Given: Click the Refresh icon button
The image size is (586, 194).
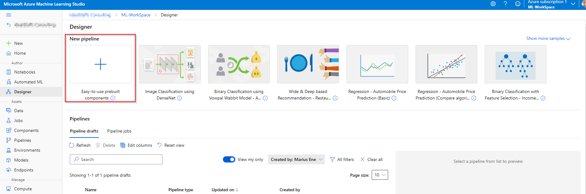Looking at the screenshot, I should point(72,145).
